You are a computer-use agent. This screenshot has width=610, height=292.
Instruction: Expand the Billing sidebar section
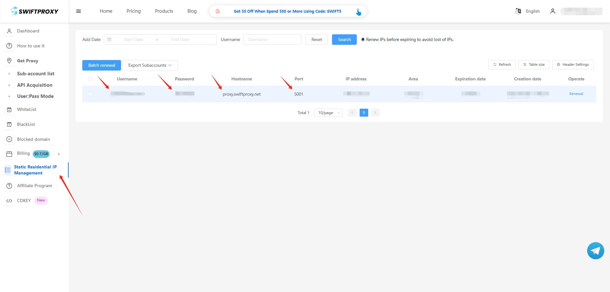click(x=59, y=154)
